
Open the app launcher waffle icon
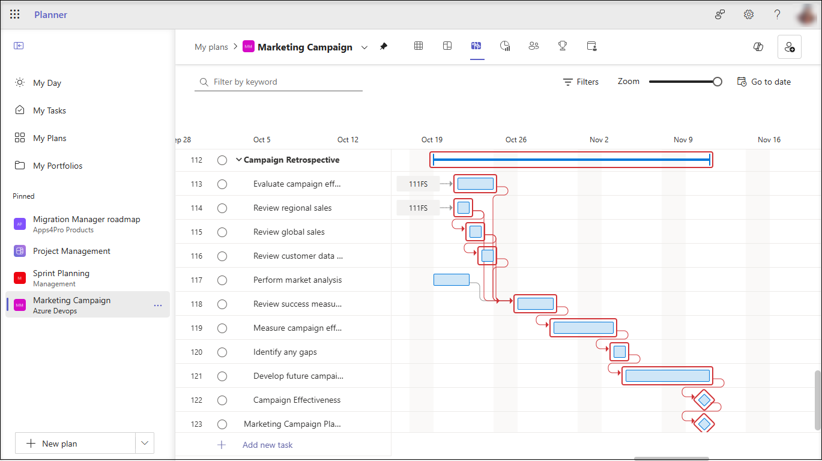15,14
